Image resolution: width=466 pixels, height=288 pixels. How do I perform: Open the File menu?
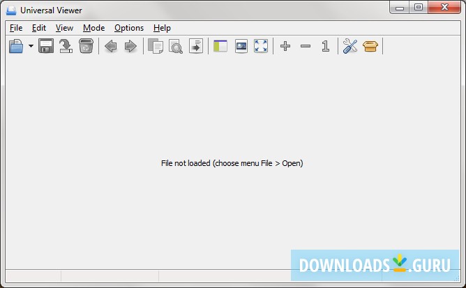(16, 28)
